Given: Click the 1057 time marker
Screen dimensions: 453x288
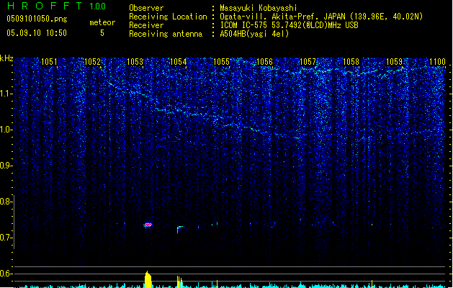Looking at the screenshot, I should point(308,61).
